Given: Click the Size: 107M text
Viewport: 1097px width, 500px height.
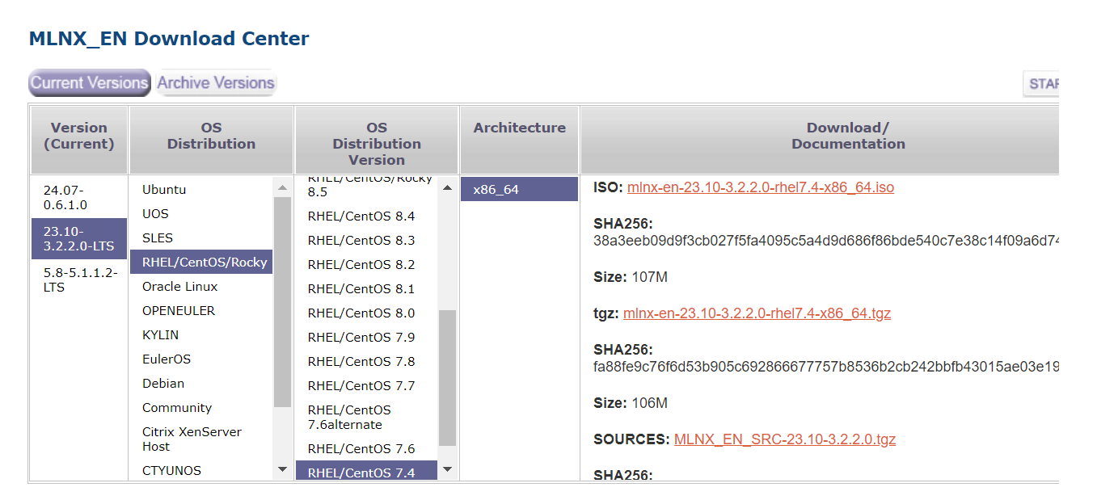Looking at the screenshot, I should (x=631, y=277).
